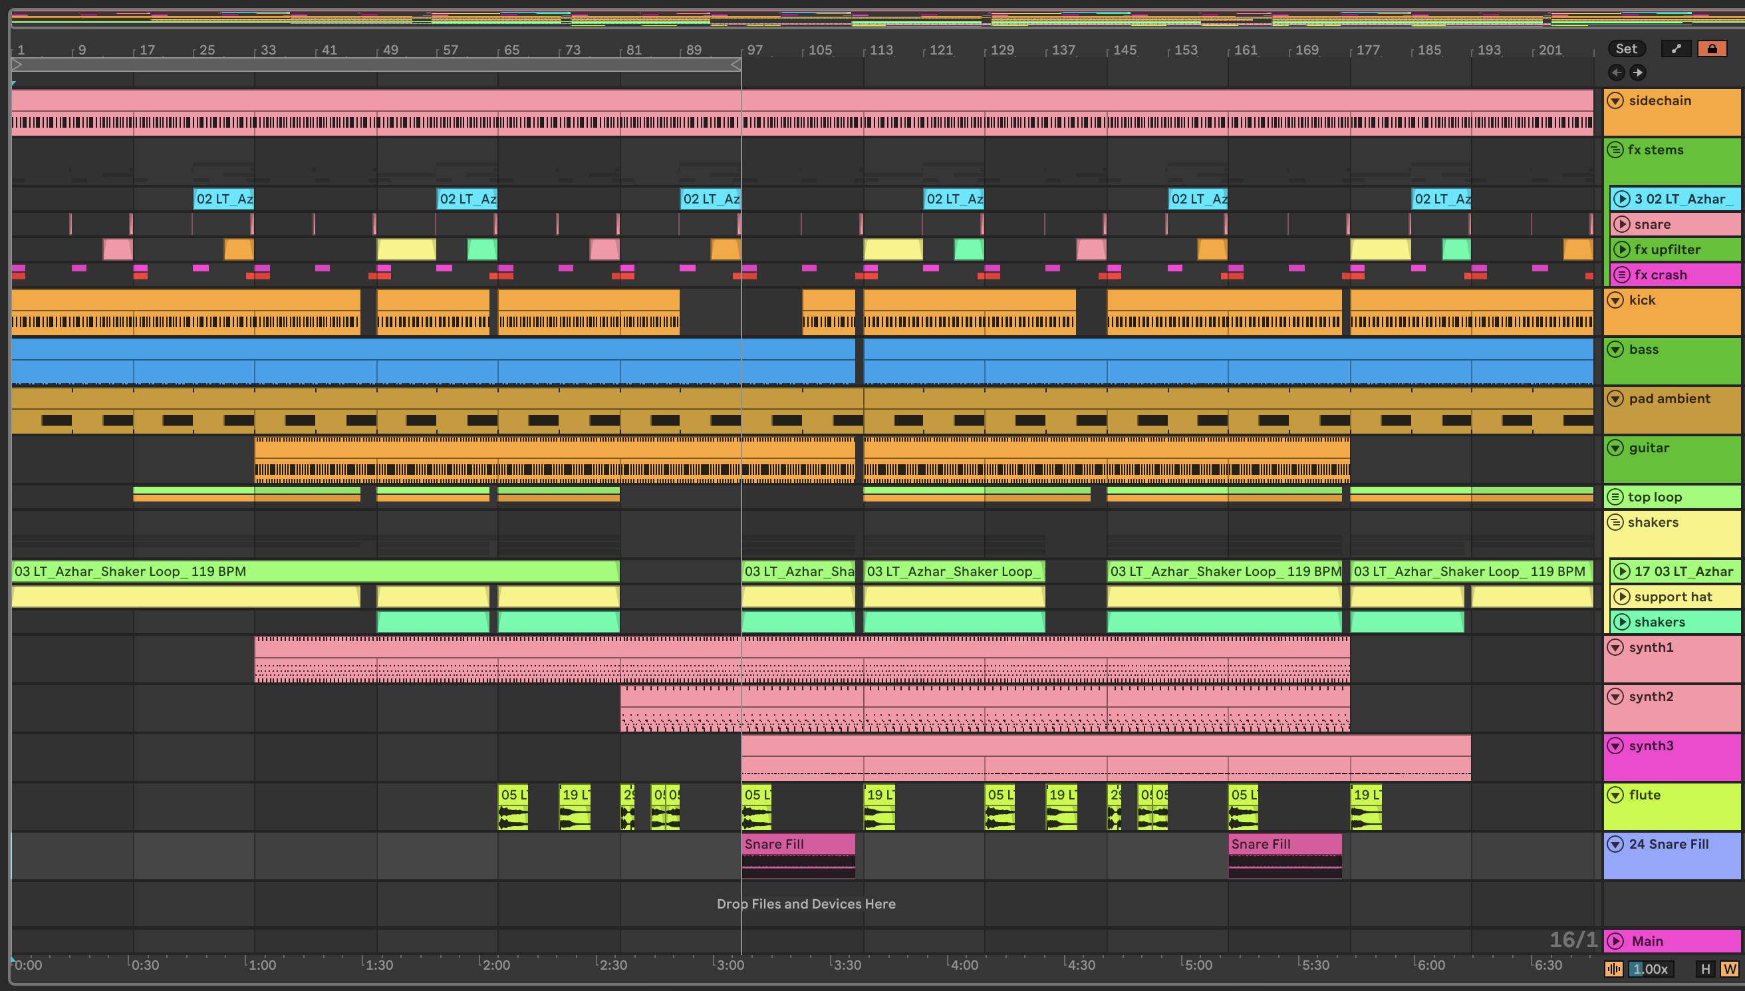Toggle the lock envelopes padlock icon
The image size is (1745, 991).
click(x=1712, y=49)
